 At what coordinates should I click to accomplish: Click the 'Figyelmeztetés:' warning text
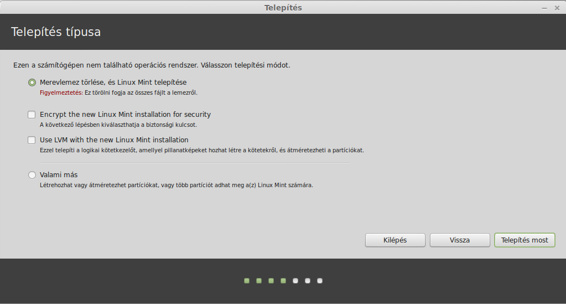pos(61,92)
